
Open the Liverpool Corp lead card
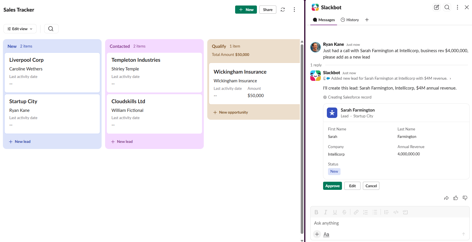52,72
